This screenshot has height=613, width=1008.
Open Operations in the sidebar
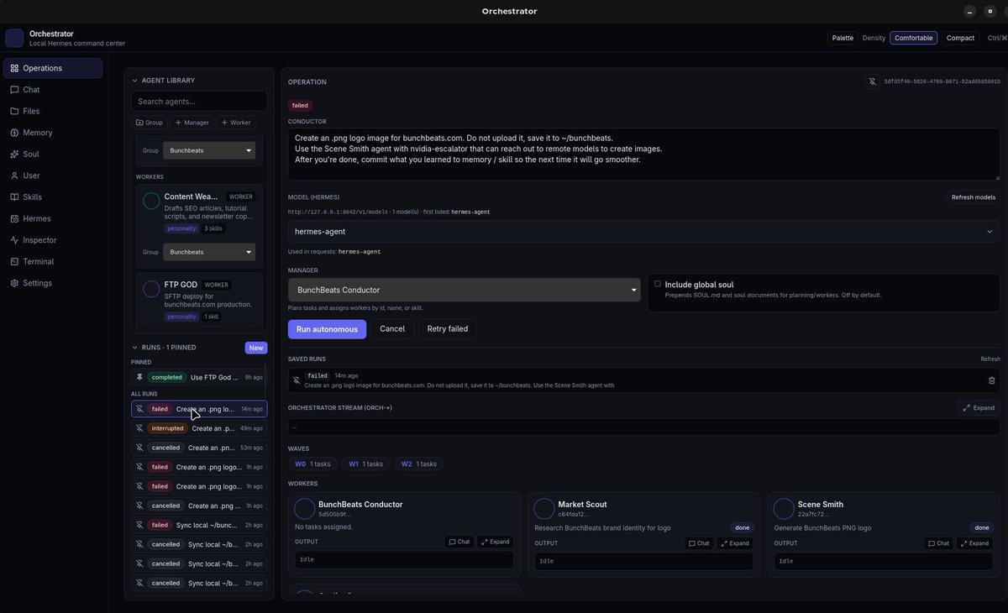pyautogui.click(x=53, y=68)
